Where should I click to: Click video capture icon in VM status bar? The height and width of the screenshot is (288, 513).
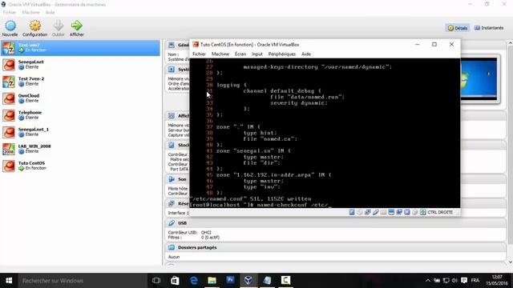(x=399, y=212)
